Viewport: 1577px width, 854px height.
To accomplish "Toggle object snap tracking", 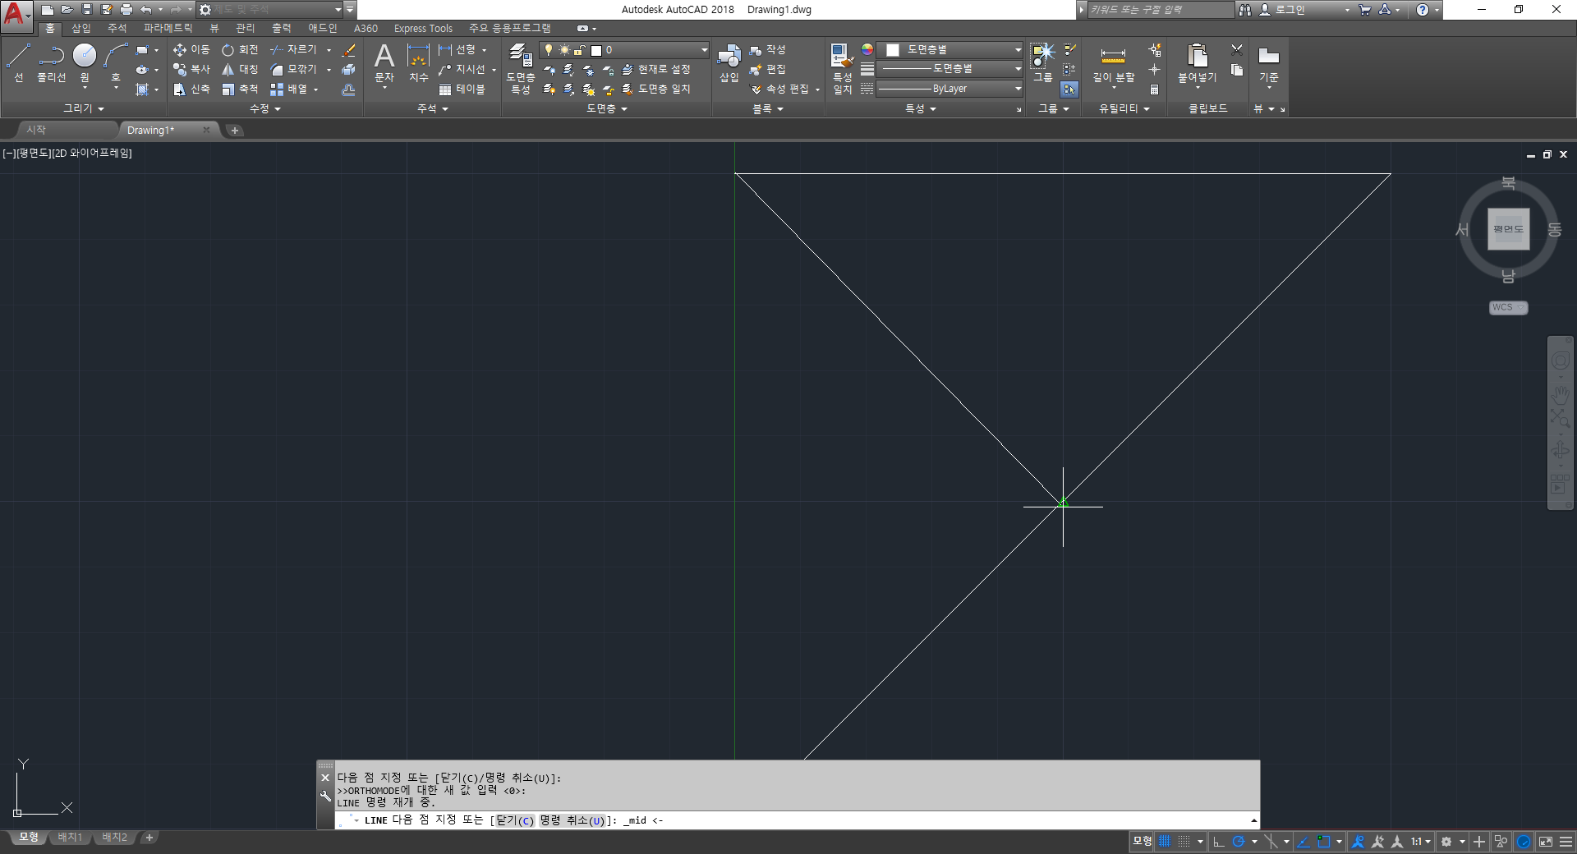I will click(1303, 842).
